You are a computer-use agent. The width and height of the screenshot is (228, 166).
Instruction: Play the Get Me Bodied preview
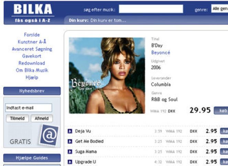[70, 141]
